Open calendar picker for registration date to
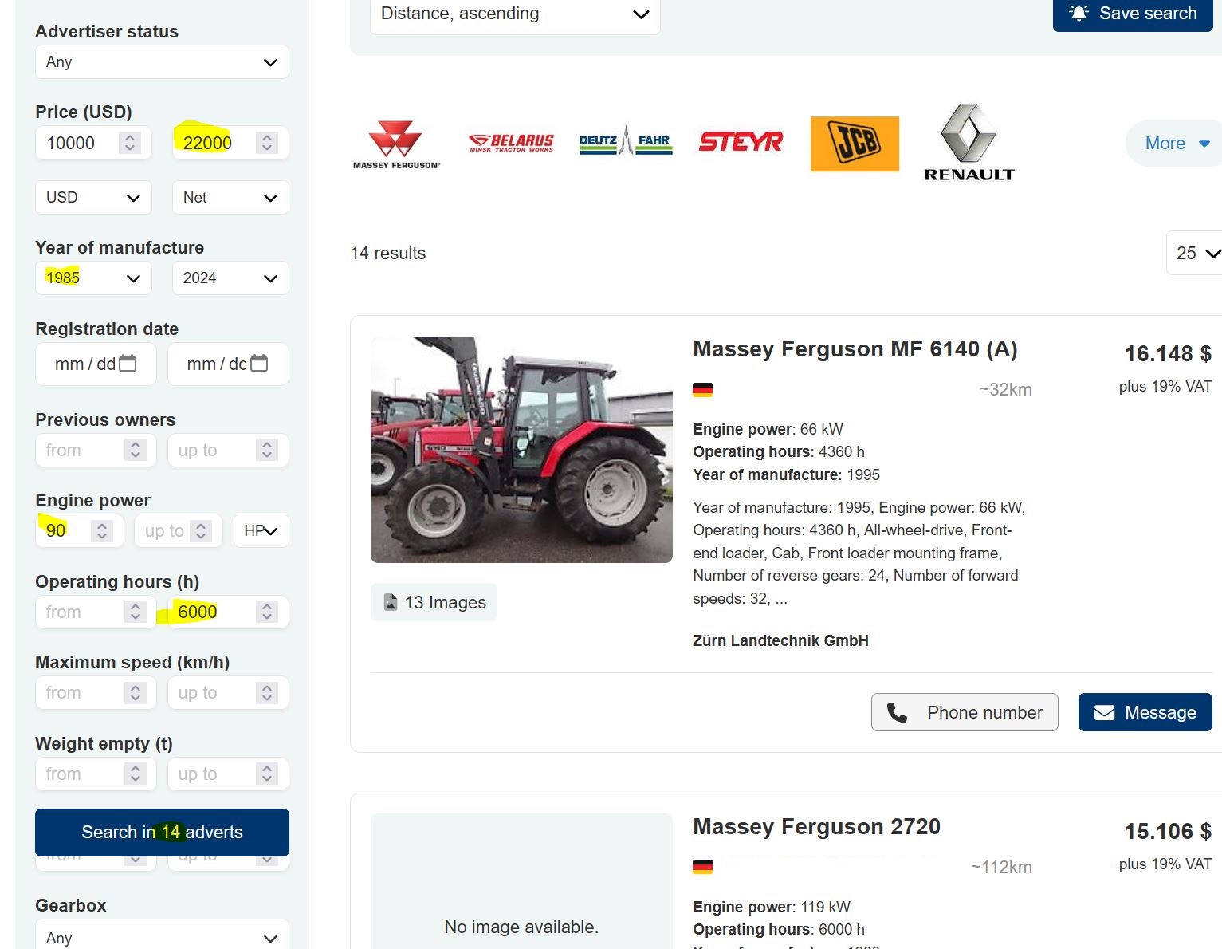 tap(259, 364)
